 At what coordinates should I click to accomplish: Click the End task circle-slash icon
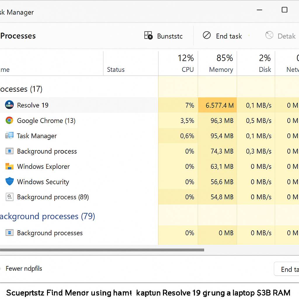tap(207, 36)
